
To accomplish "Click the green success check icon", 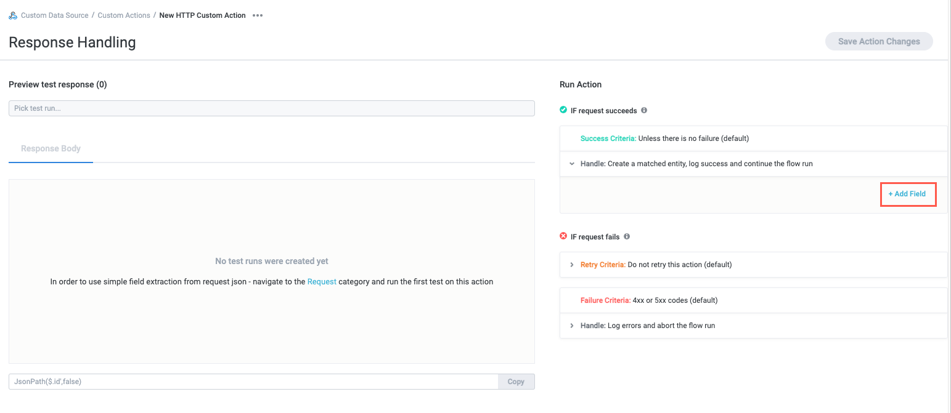I will [563, 110].
